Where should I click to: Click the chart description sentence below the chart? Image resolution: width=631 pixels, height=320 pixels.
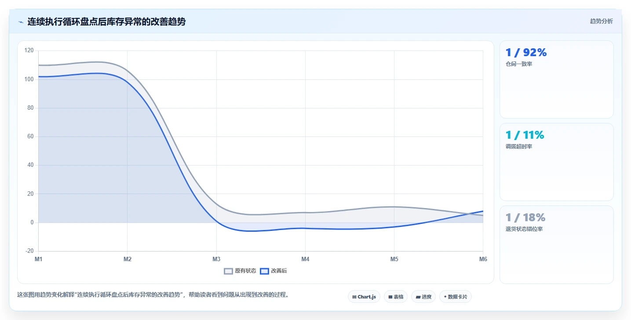coord(154,295)
